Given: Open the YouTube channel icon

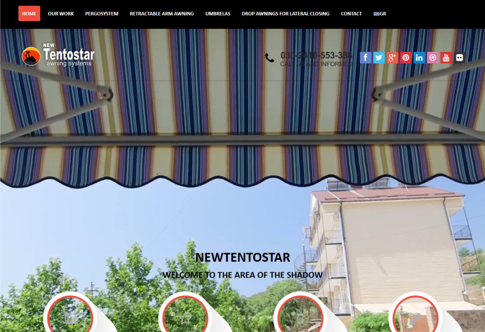Looking at the screenshot, I should pos(446,58).
